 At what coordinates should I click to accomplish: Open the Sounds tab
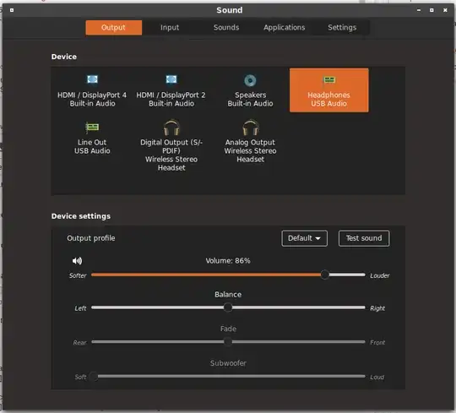pyautogui.click(x=226, y=28)
